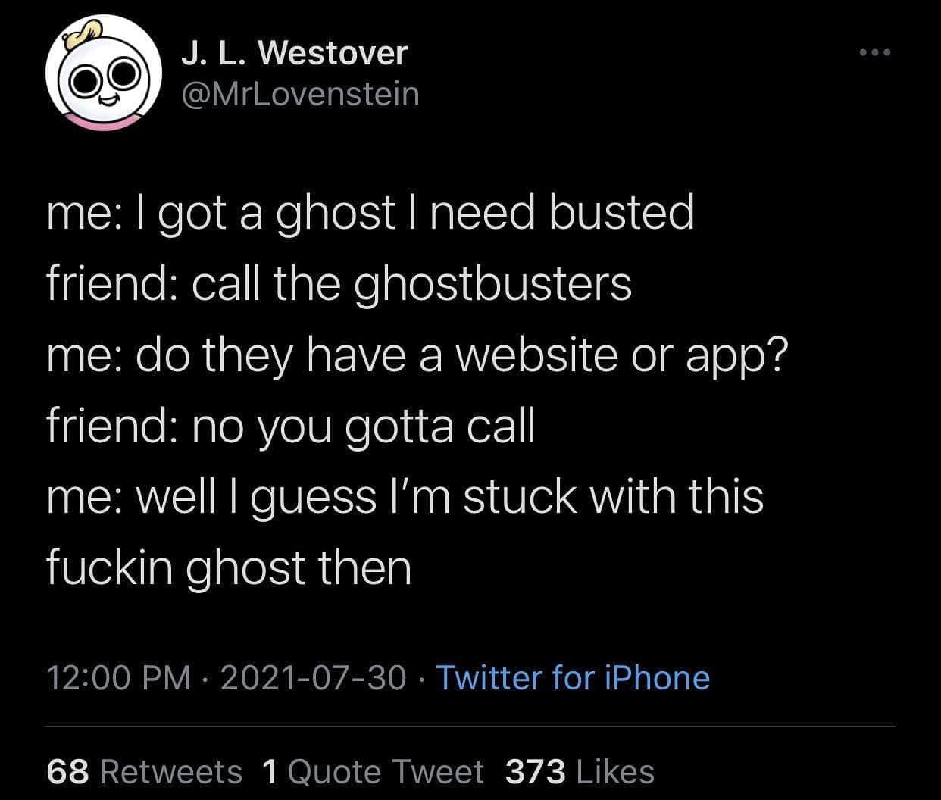Screen dimensions: 941x800
Task: Open the Twitter for iPhone source link
Action: [x=574, y=677]
